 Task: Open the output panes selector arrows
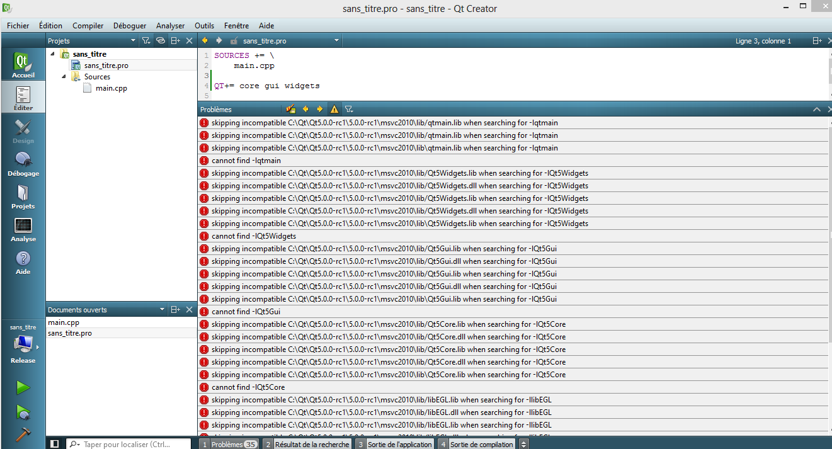(524, 444)
